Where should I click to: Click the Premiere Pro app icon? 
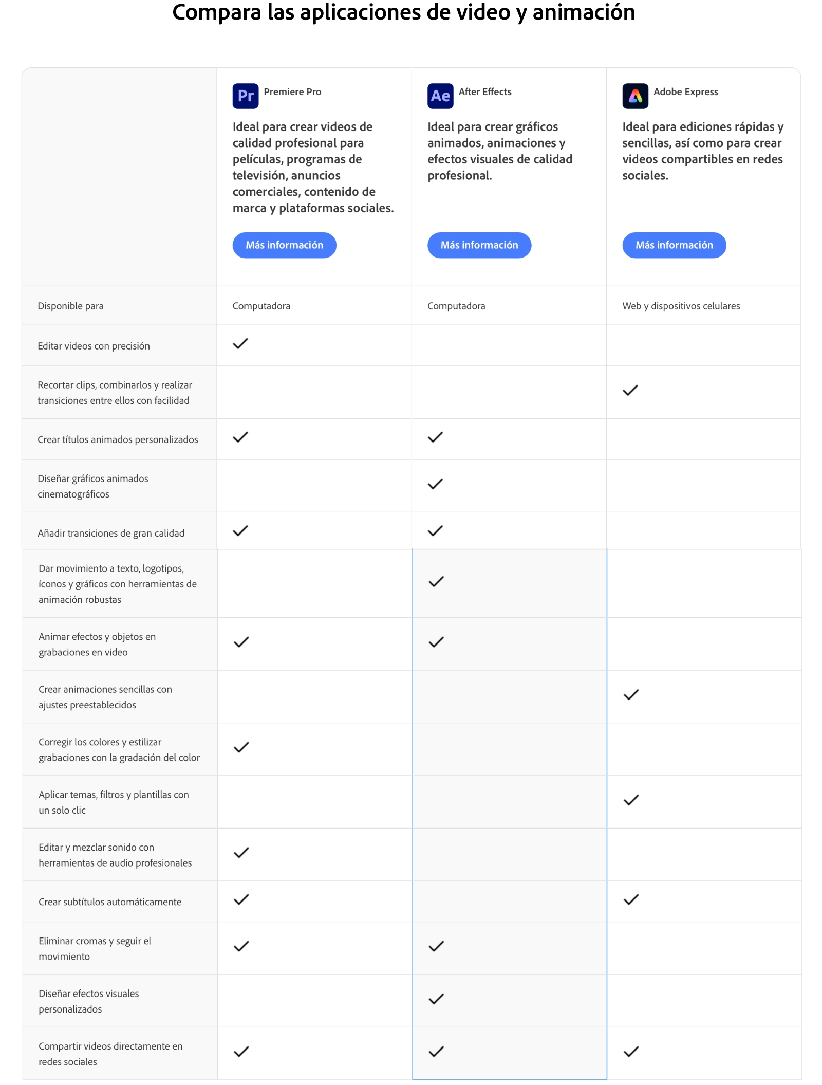[x=245, y=96]
